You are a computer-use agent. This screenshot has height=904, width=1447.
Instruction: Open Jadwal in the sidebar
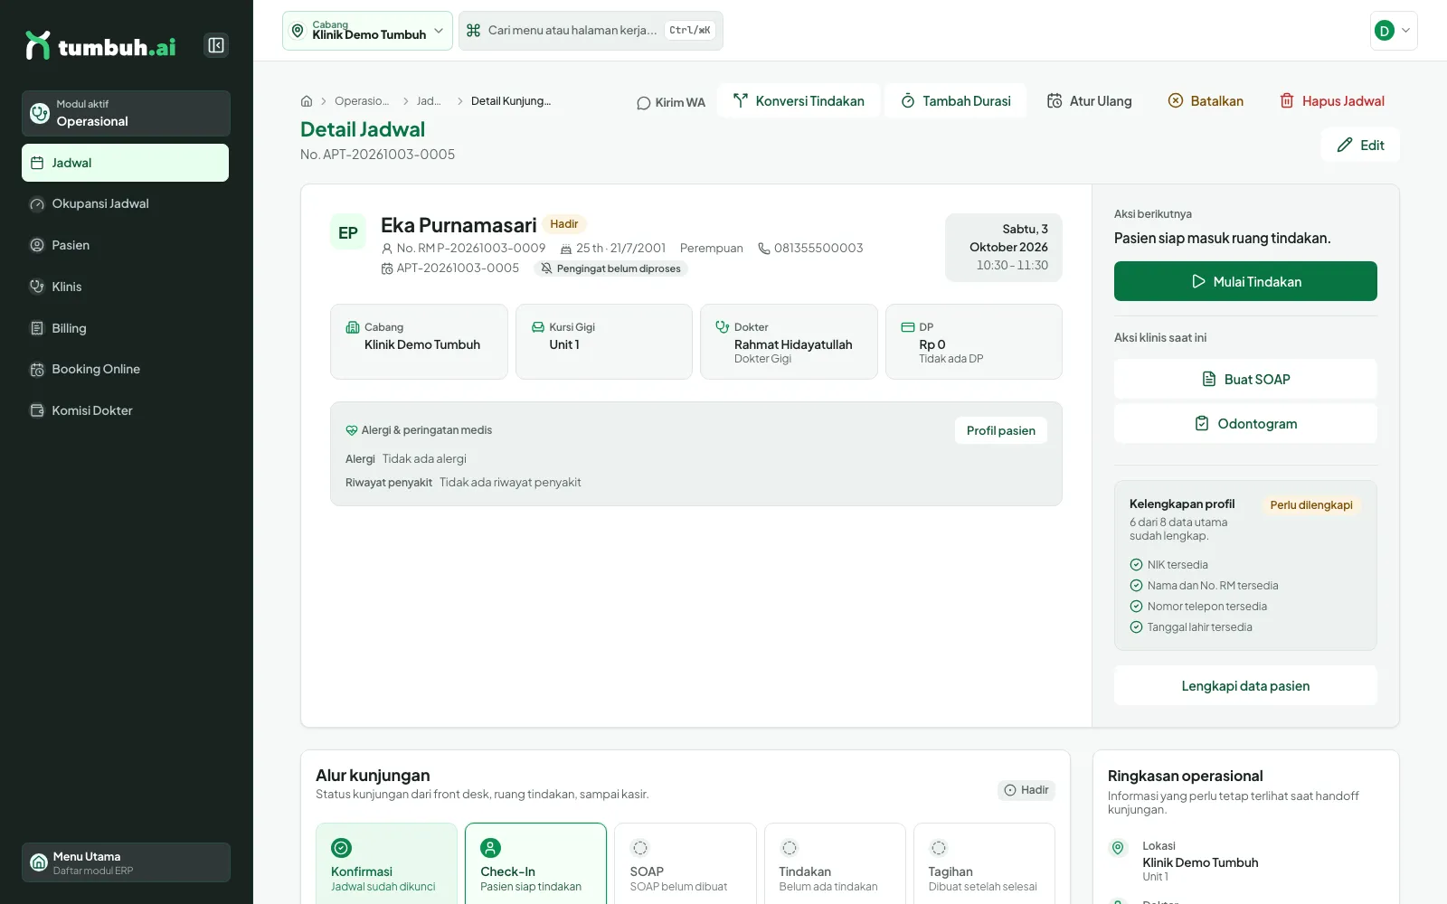126,163
